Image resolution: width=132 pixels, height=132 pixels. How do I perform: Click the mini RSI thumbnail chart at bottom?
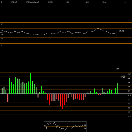pyautogui.click(x=65, y=126)
